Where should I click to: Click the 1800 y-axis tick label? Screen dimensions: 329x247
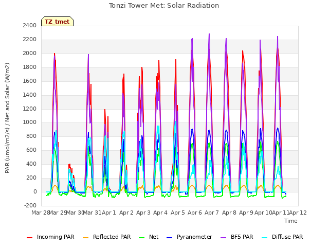pos(30,67)
